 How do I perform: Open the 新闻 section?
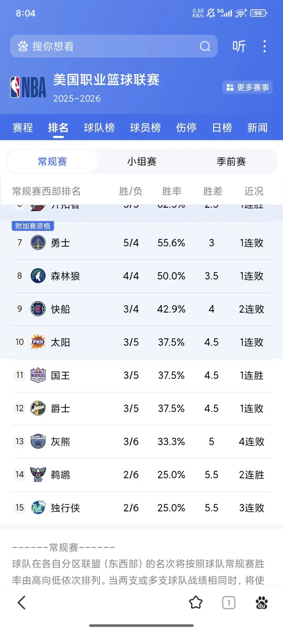click(x=257, y=128)
